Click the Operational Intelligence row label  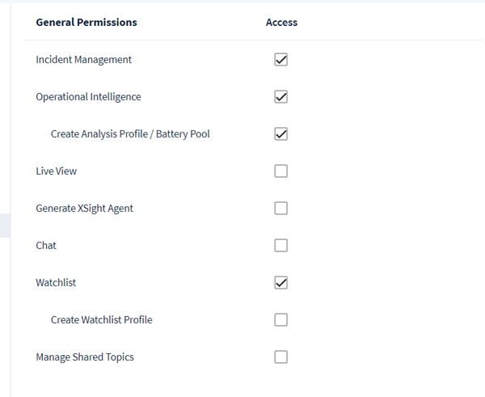[88, 97]
